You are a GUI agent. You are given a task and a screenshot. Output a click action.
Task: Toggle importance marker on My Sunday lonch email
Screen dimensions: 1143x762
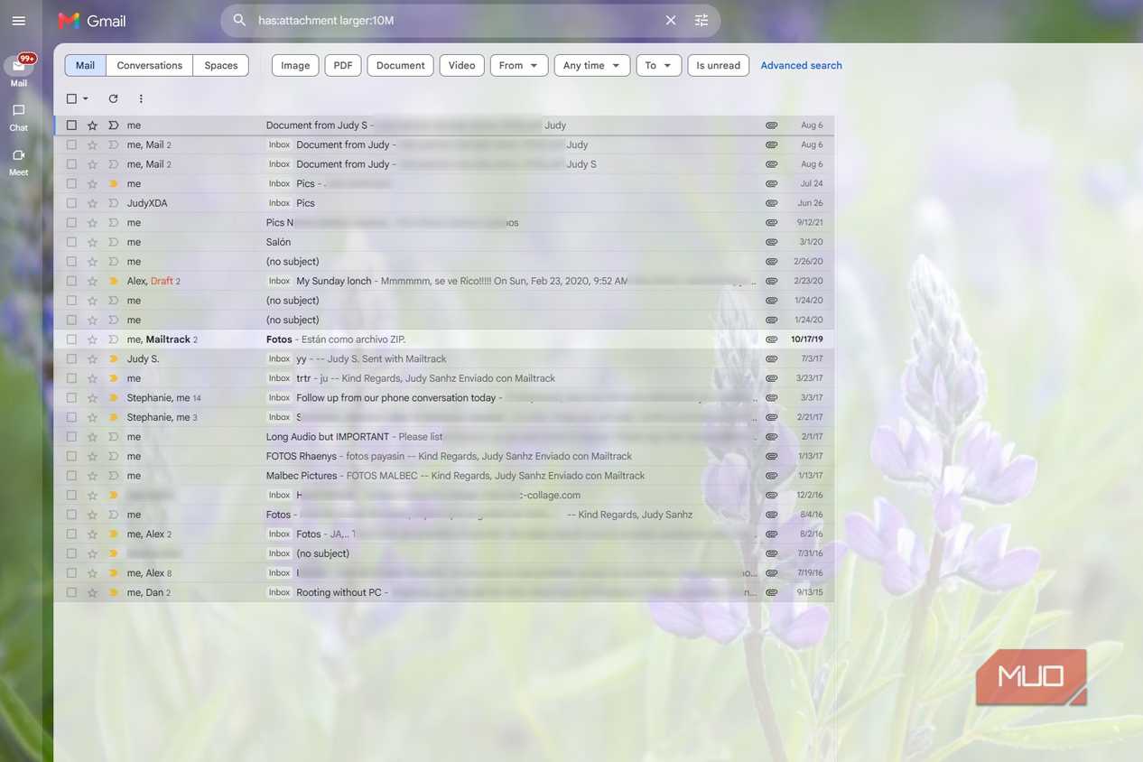113,281
